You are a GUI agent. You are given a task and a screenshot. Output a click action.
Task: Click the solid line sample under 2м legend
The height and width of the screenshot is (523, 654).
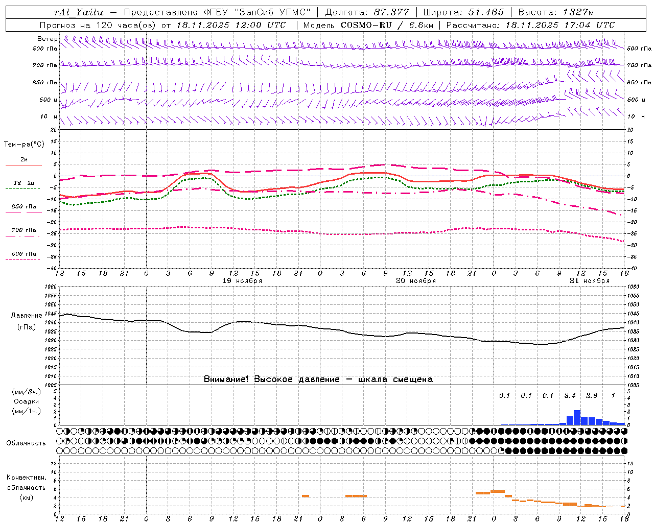24,165
